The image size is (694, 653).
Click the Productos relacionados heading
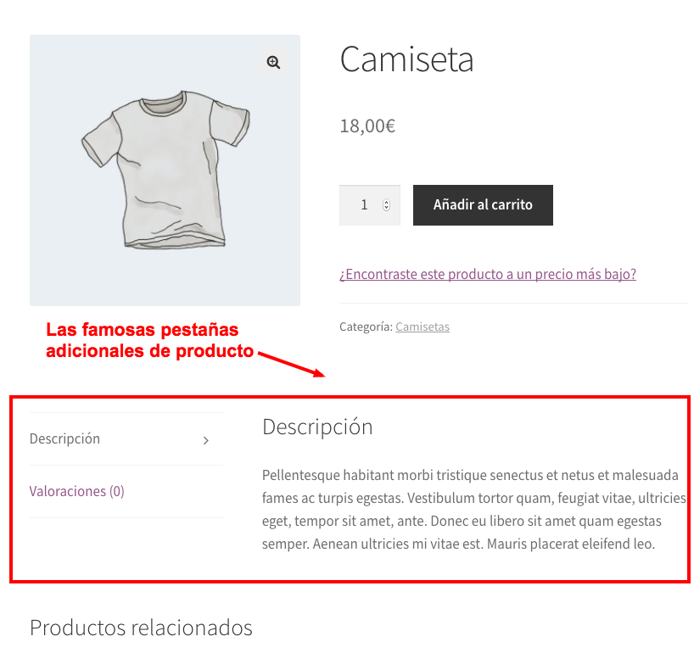(x=141, y=628)
